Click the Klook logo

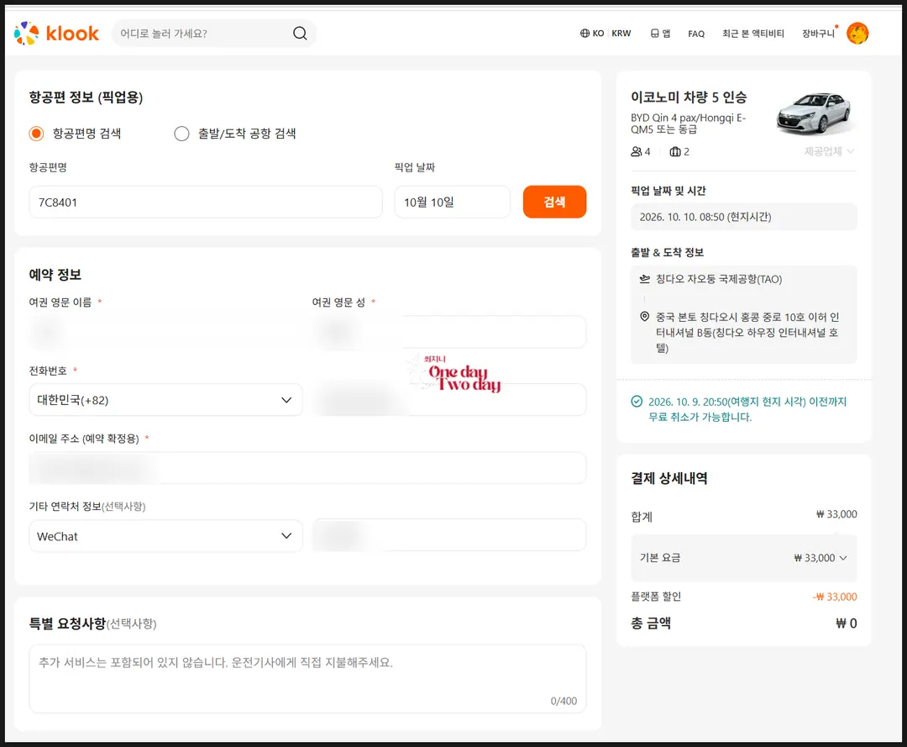57,34
